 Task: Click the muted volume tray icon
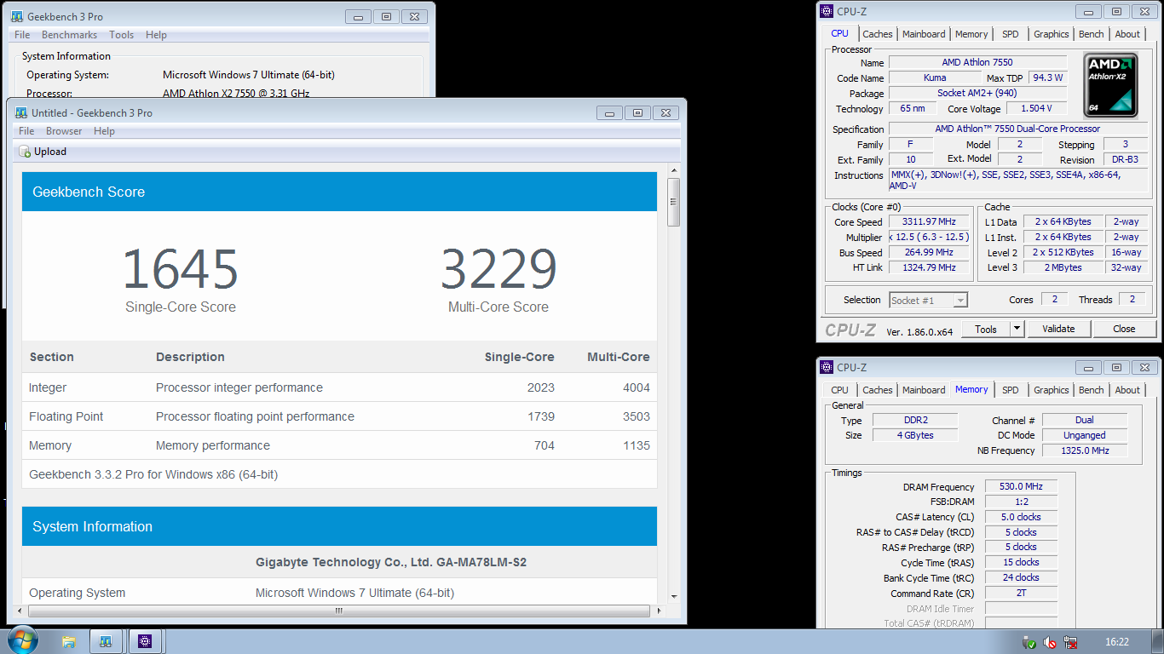(1050, 642)
